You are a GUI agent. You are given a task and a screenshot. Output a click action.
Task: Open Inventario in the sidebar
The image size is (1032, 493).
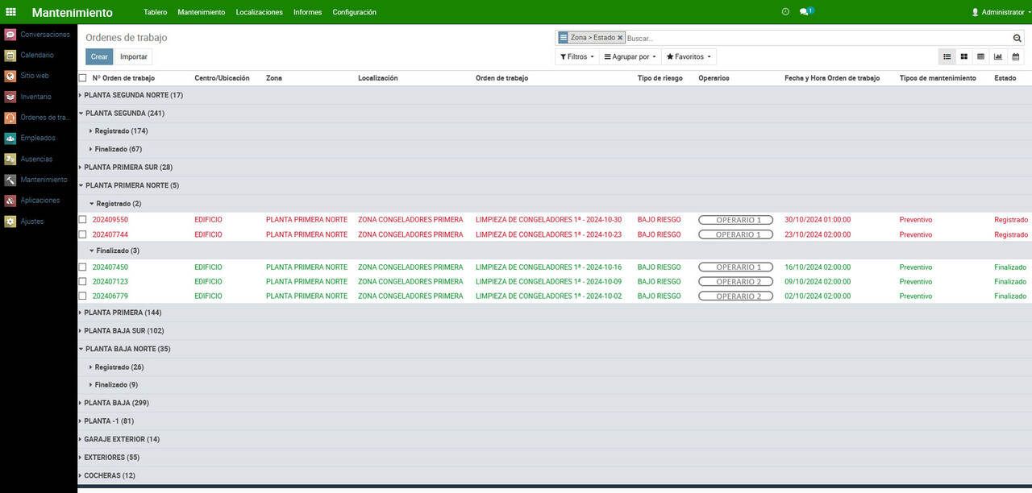click(35, 97)
